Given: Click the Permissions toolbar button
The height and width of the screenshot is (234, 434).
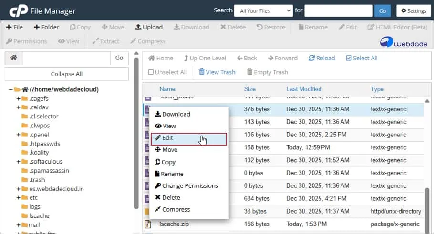Looking at the screenshot, I should pos(27,41).
